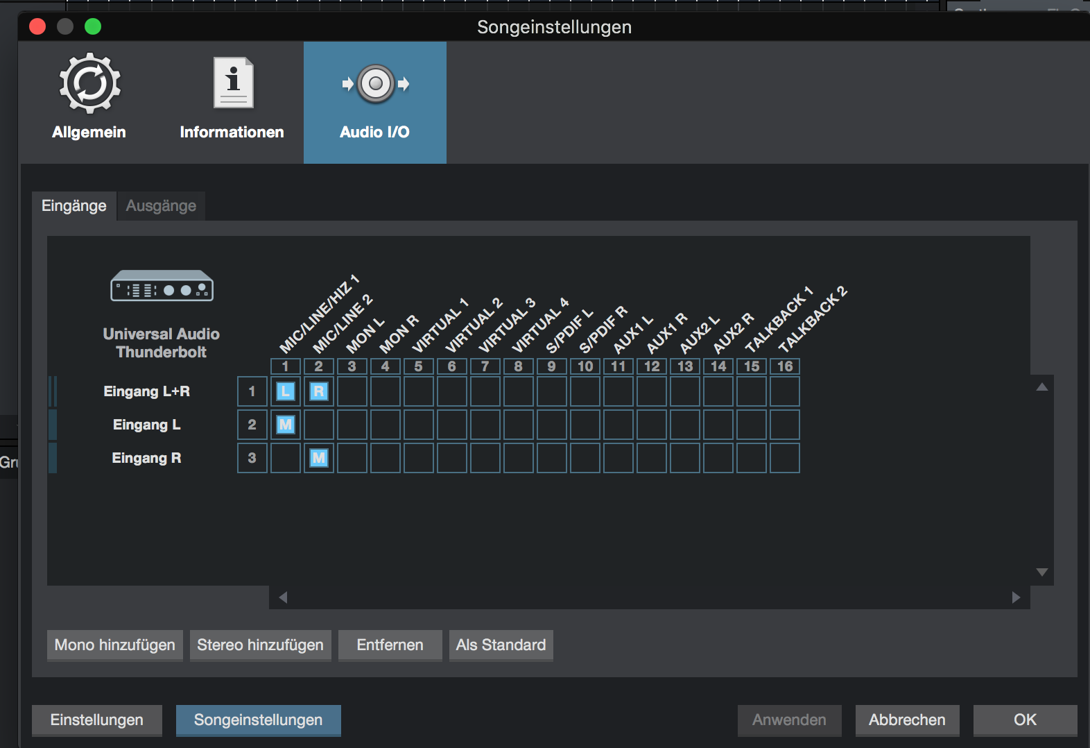The width and height of the screenshot is (1090, 748).
Task: Open Einstellungen at the bottom left
Action: point(97,720)
